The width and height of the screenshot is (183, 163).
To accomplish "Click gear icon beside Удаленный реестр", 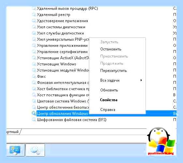I will pyautogui.click(x=34, y=15).
